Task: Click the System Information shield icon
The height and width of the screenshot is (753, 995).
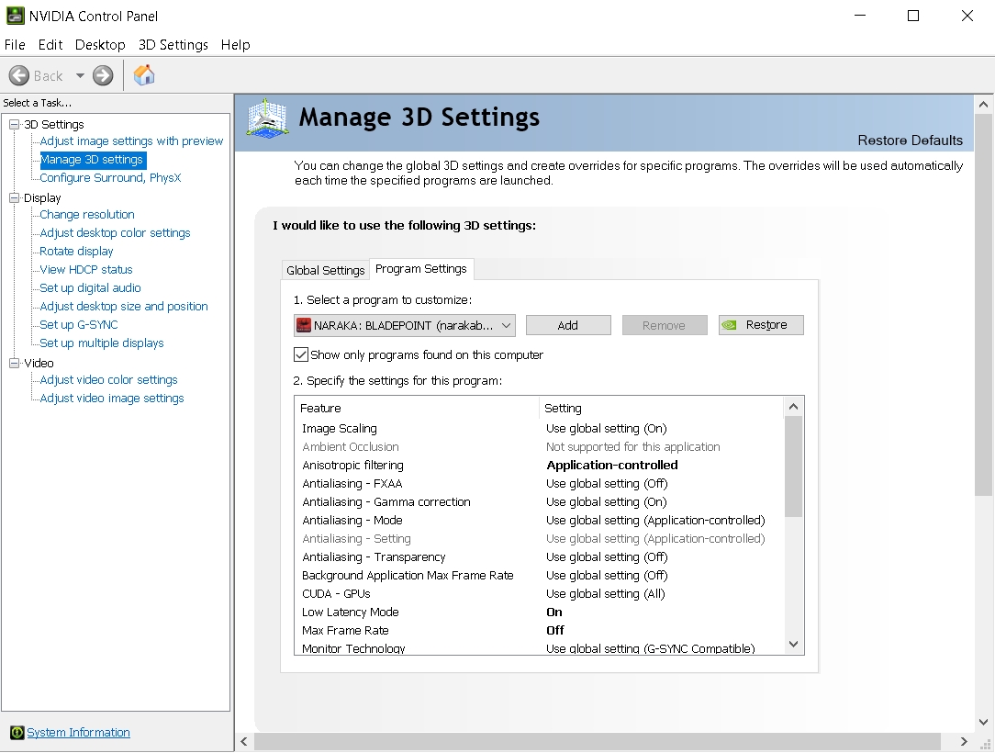Action: click(x=17, y=733)
